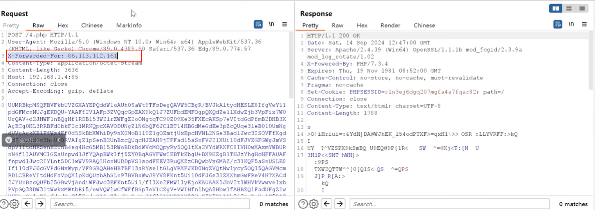This screenshot has width=595, height=210.
Task: Go to next match in Response search
Action: pyautogui.click(x=340, y=204)
